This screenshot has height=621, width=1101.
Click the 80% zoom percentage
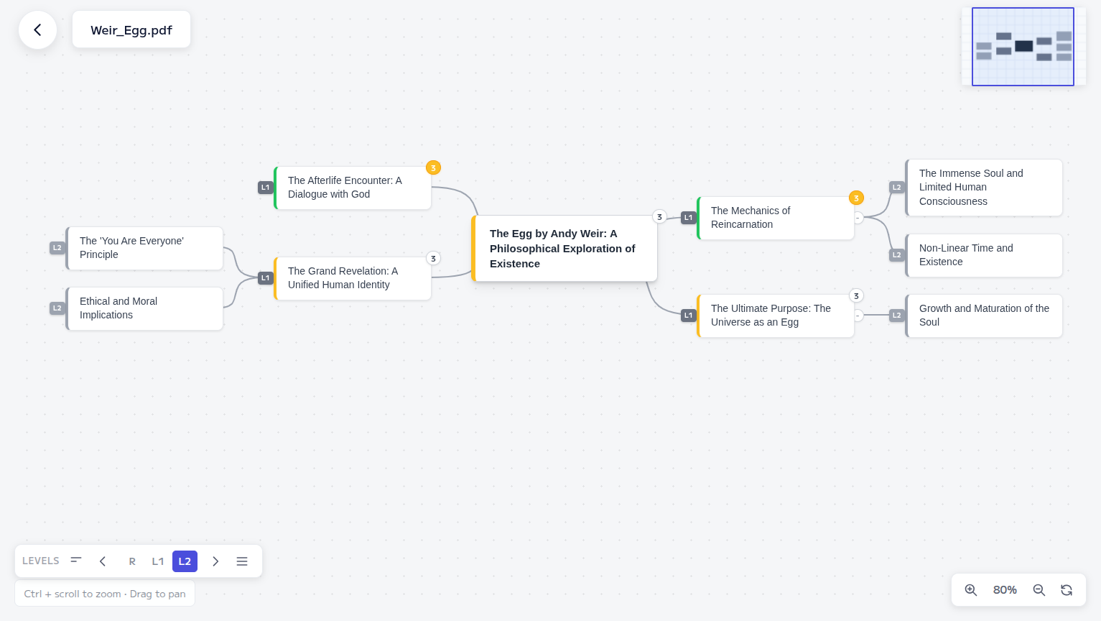1005,590
